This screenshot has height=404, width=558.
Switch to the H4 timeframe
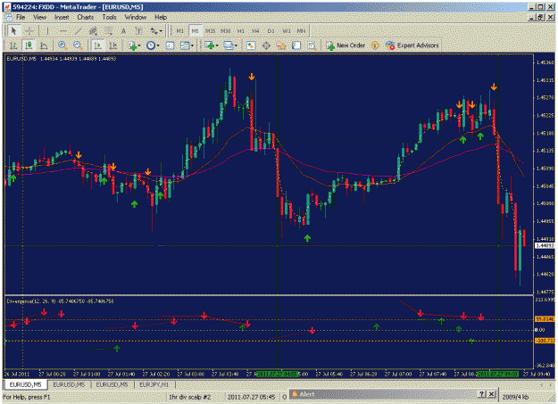tap(256, 31)
